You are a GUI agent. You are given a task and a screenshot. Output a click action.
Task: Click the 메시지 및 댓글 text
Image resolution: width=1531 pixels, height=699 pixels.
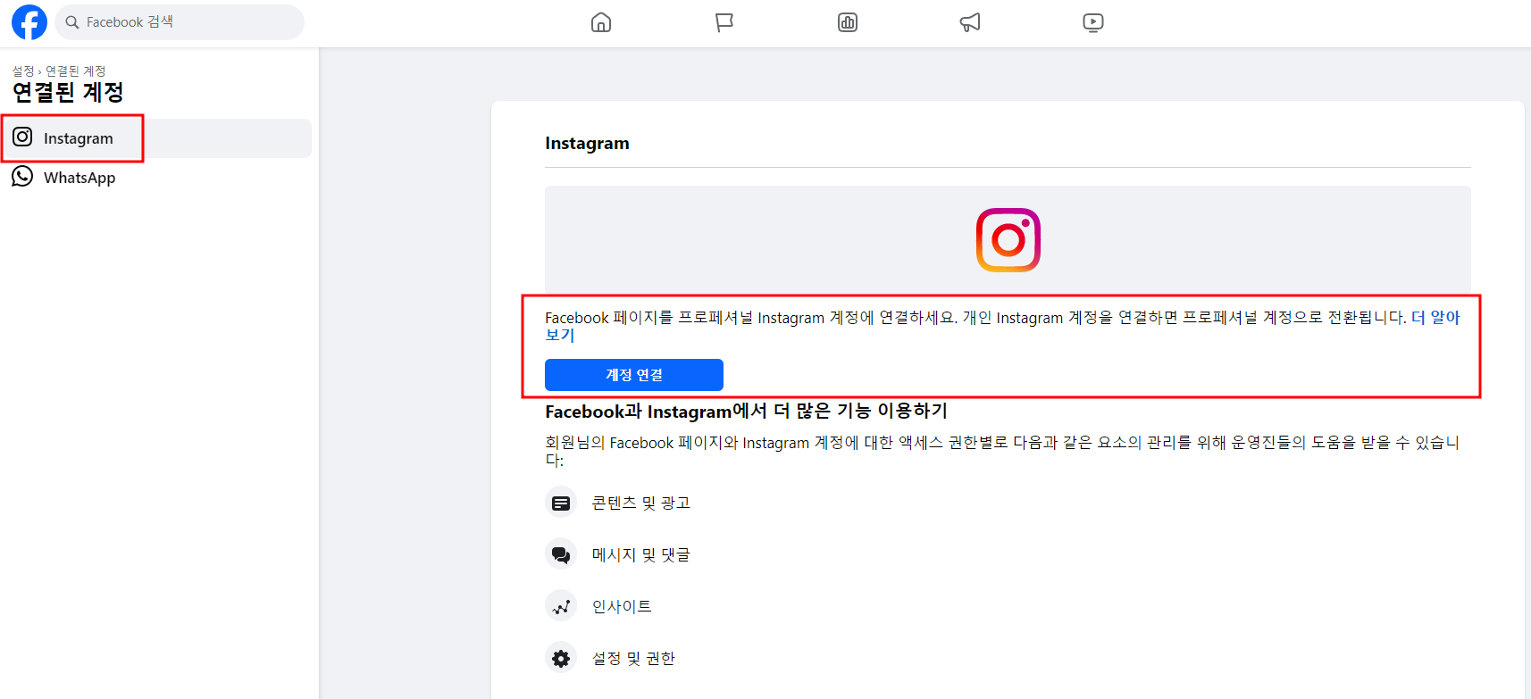641,554
